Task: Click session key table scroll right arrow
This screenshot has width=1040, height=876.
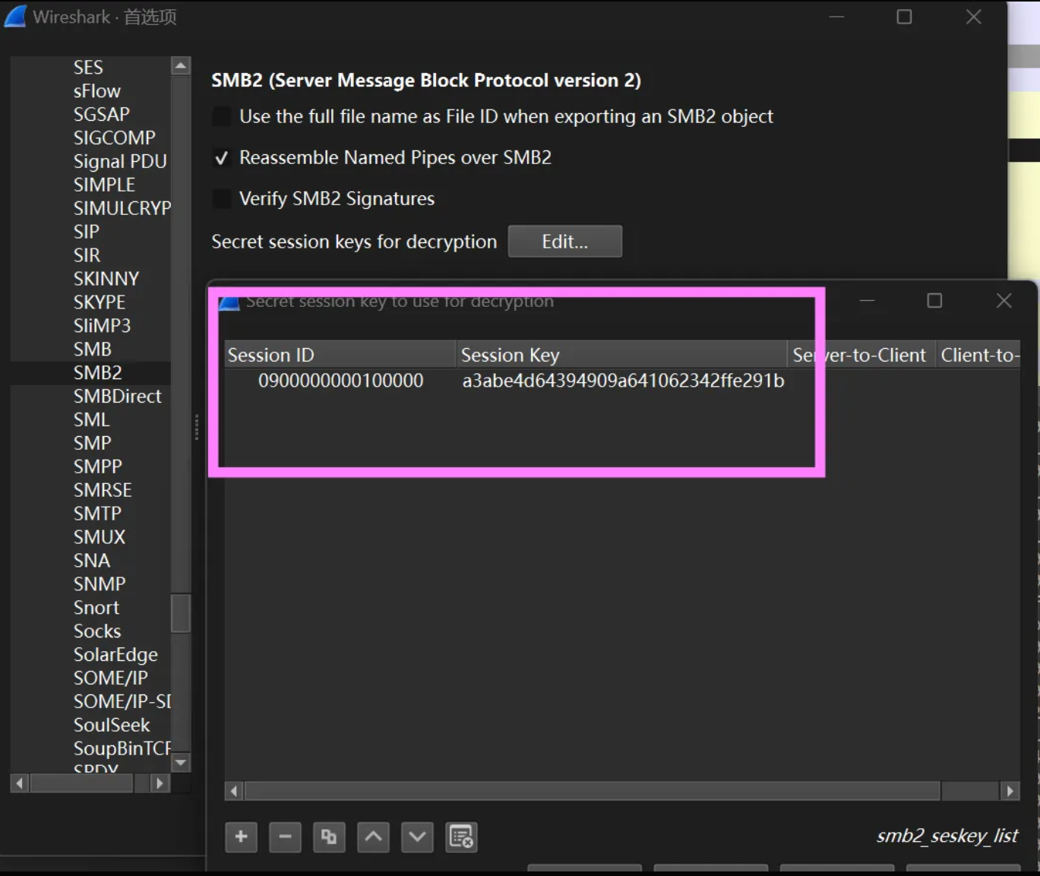Action: (x=1010, y=791)
